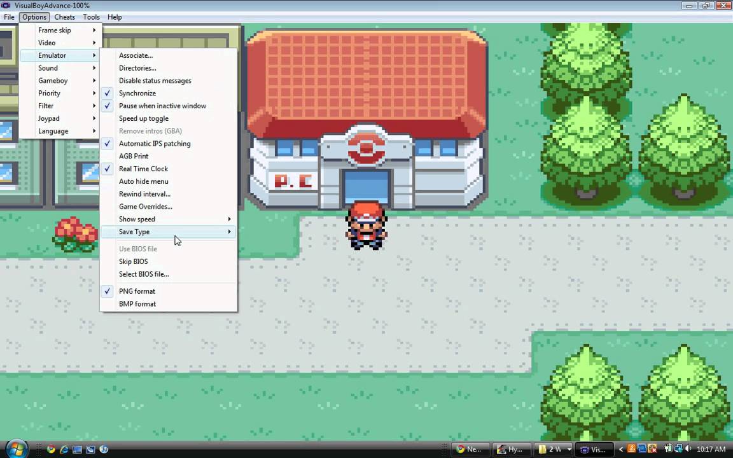Expand the Priority submenu
This screenshot has height=458, width=733.
click(x=59, y=94)
